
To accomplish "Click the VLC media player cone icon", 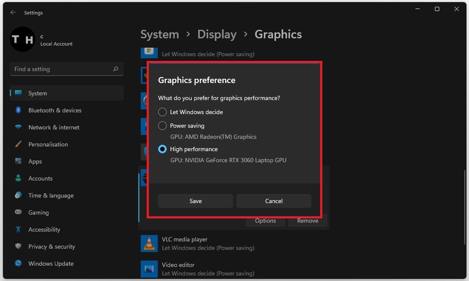I will point(149,244).
